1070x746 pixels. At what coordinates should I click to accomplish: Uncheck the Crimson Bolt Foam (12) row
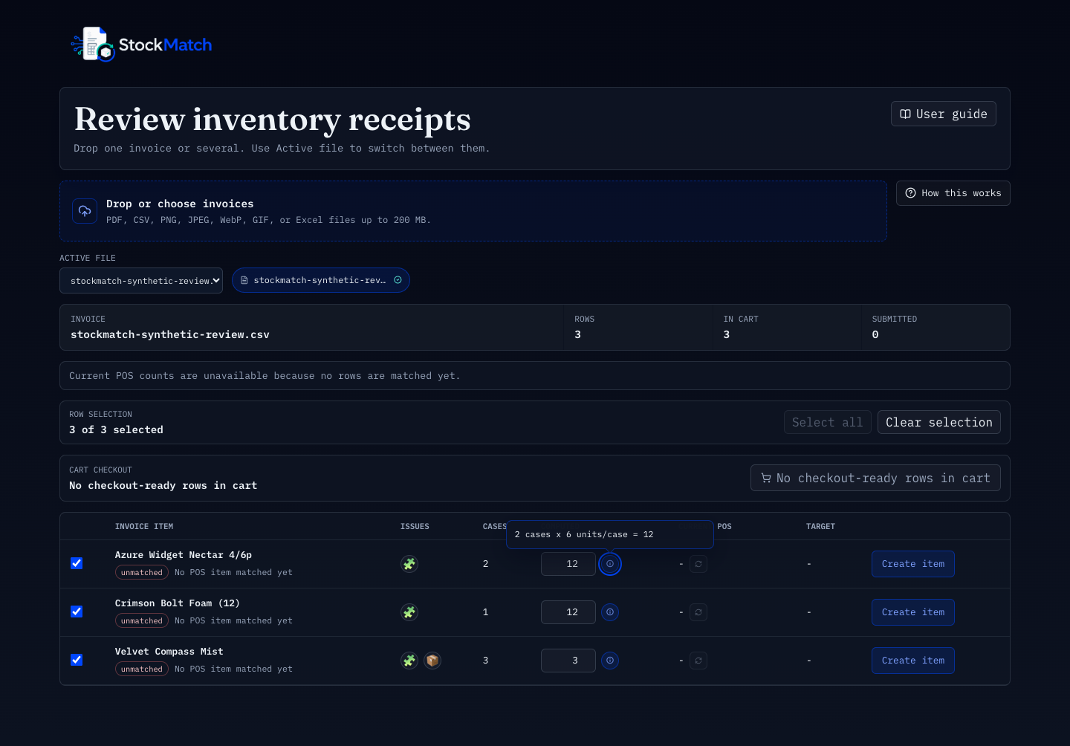pyautogui.click(x=77, y=612)
